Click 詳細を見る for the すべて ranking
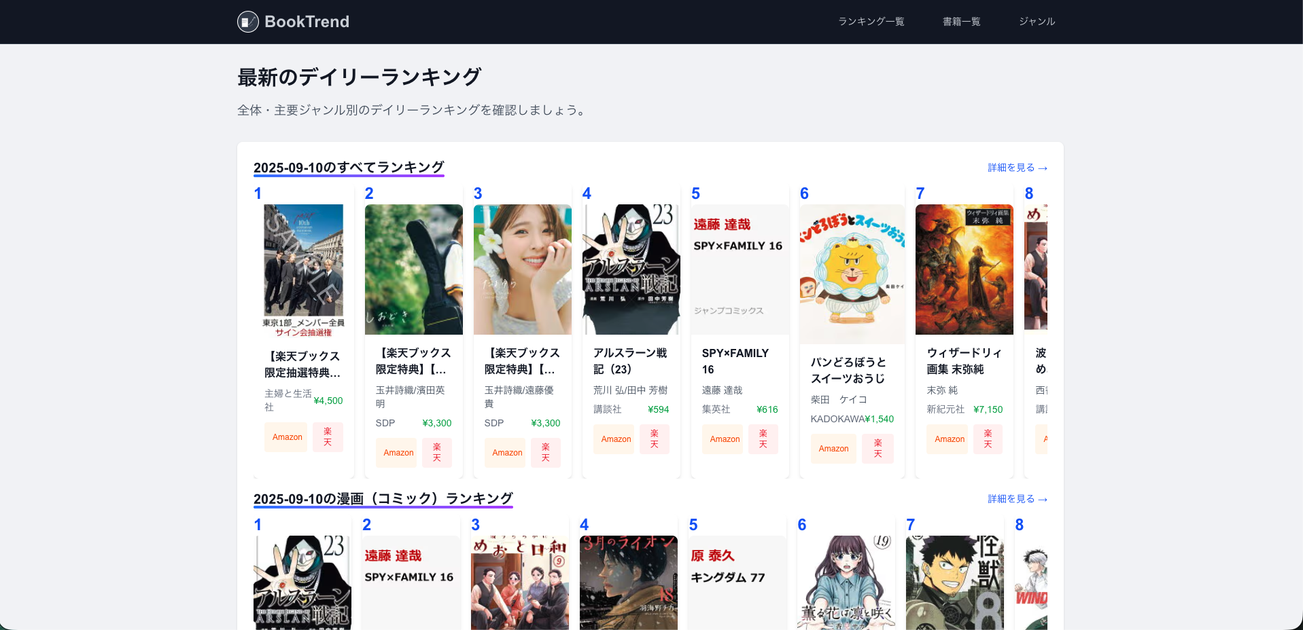The image size is (1303, 630). point(1017,168)
